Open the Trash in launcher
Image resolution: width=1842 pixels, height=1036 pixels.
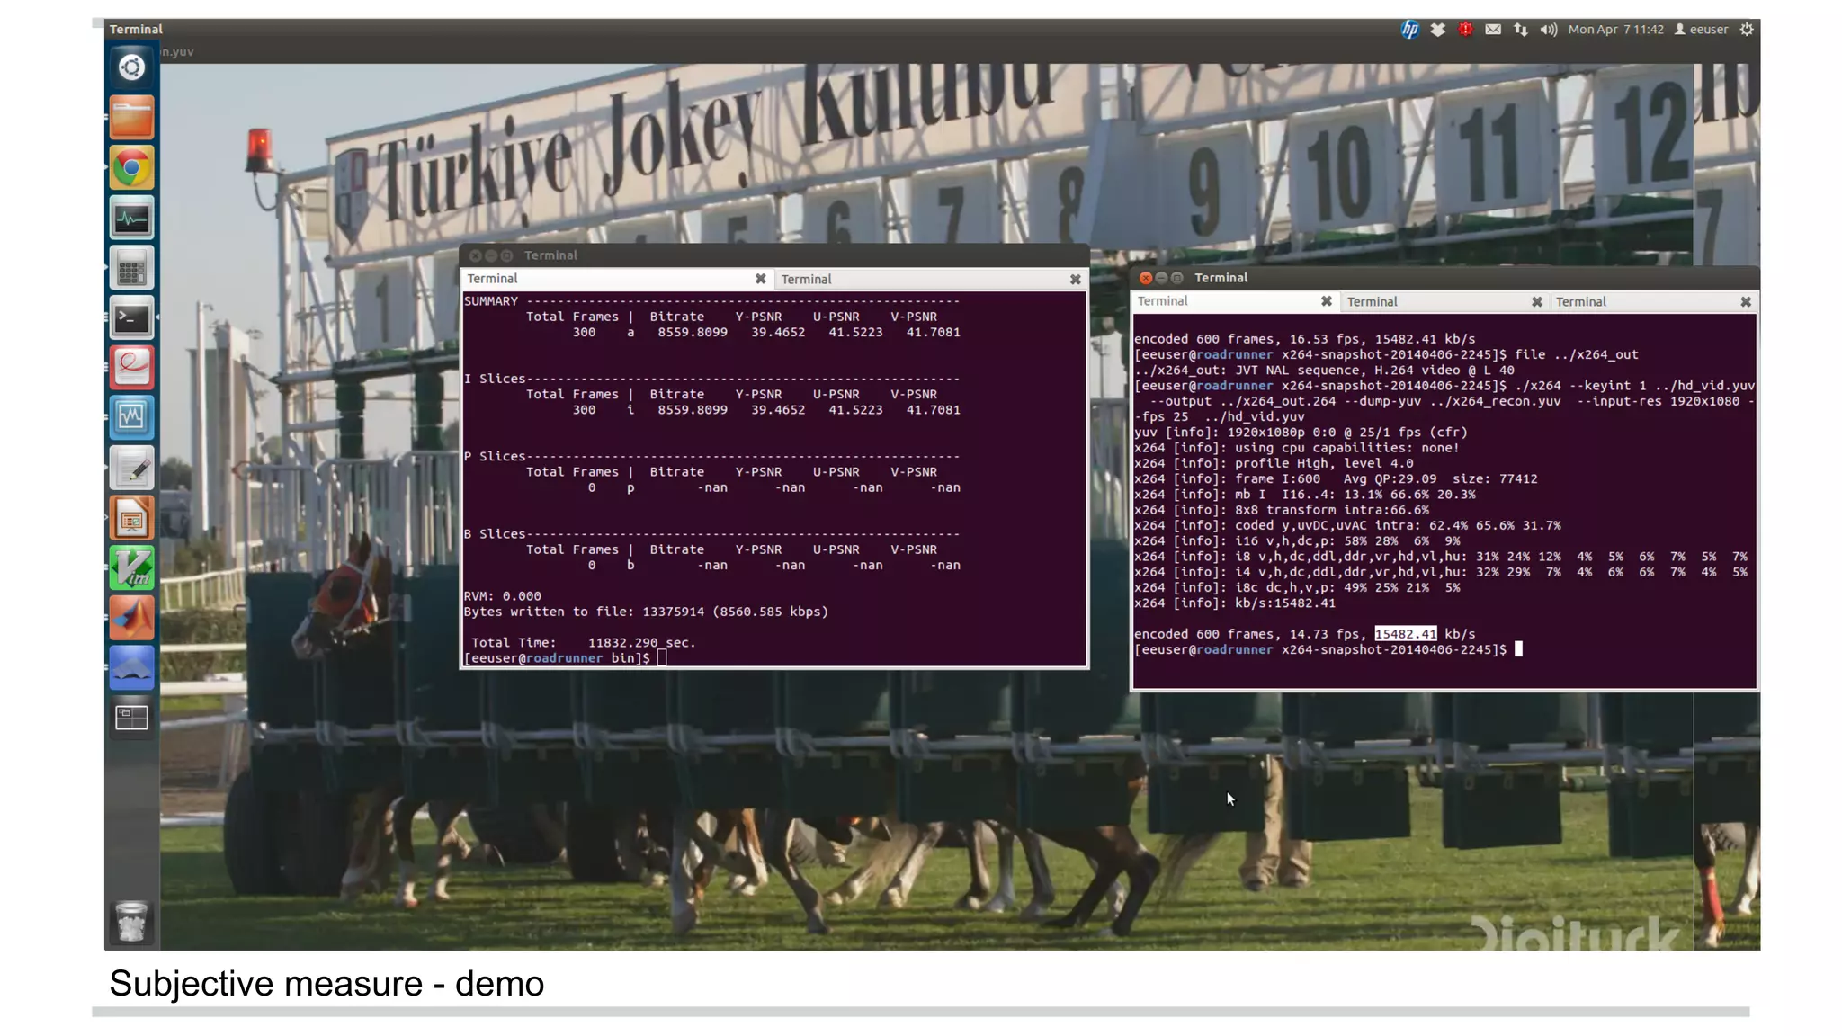(131, 922)
